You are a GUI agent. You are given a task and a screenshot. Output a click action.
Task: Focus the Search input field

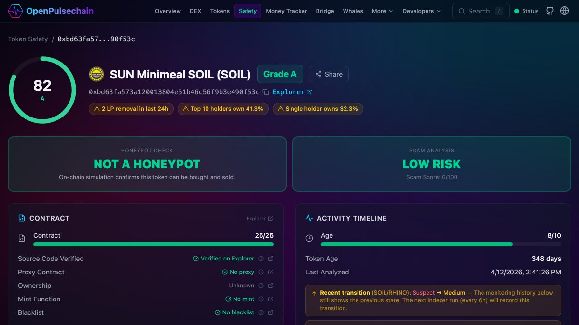(481, 11)
